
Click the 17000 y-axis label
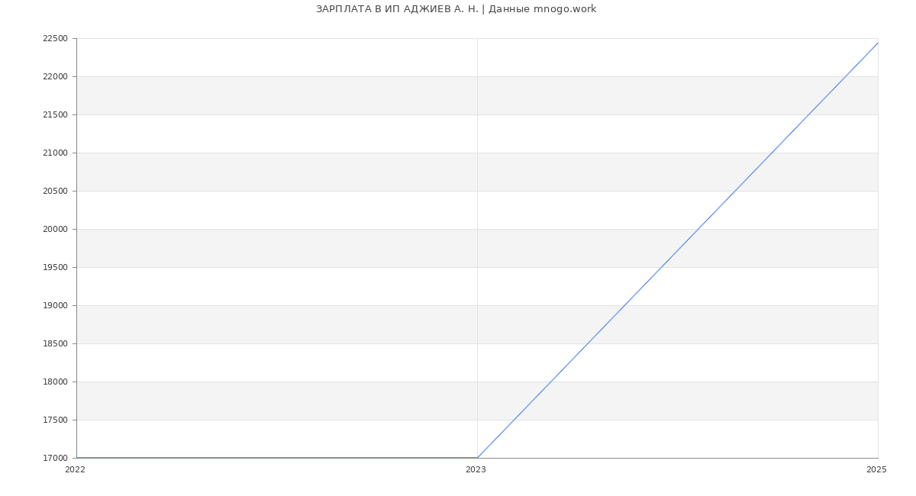click(x=55, y=459)
